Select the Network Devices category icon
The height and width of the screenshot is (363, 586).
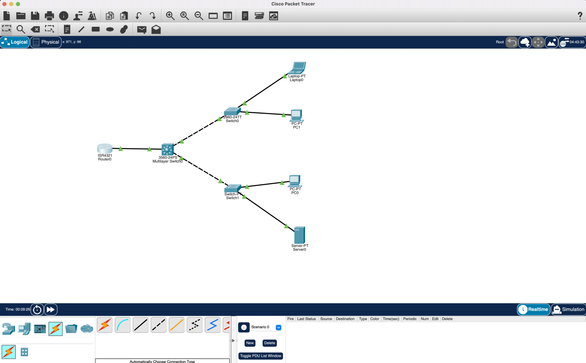pyautogui.click(x=9, y=329)
